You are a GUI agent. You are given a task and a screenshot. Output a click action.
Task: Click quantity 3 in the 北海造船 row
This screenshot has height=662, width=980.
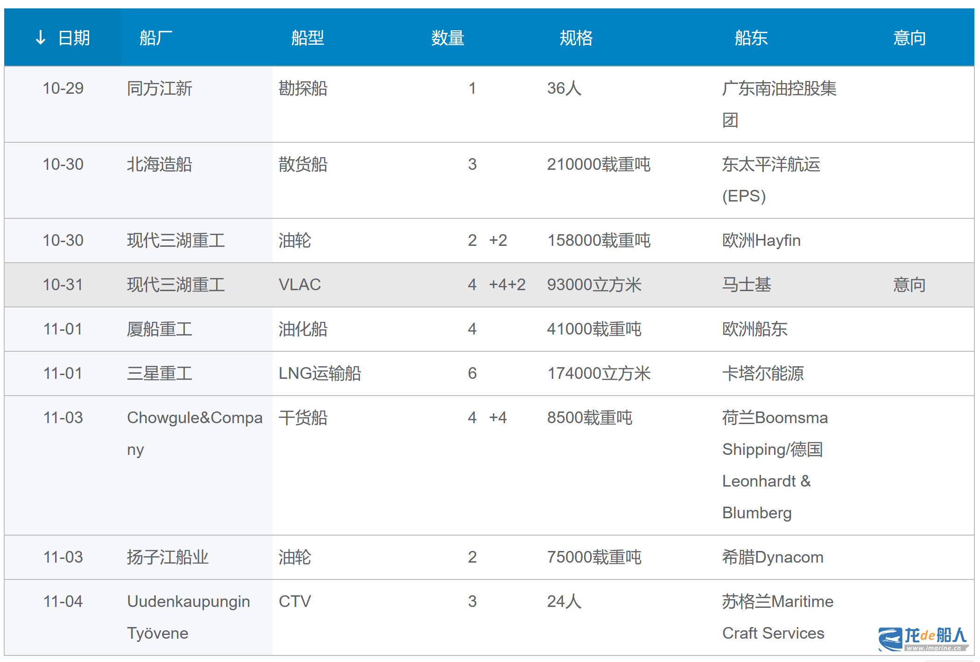click(472, 164)
